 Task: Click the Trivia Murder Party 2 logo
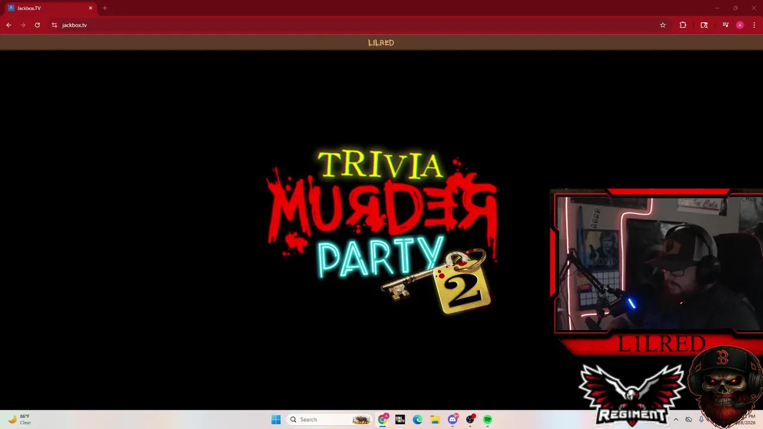[381, 231]
